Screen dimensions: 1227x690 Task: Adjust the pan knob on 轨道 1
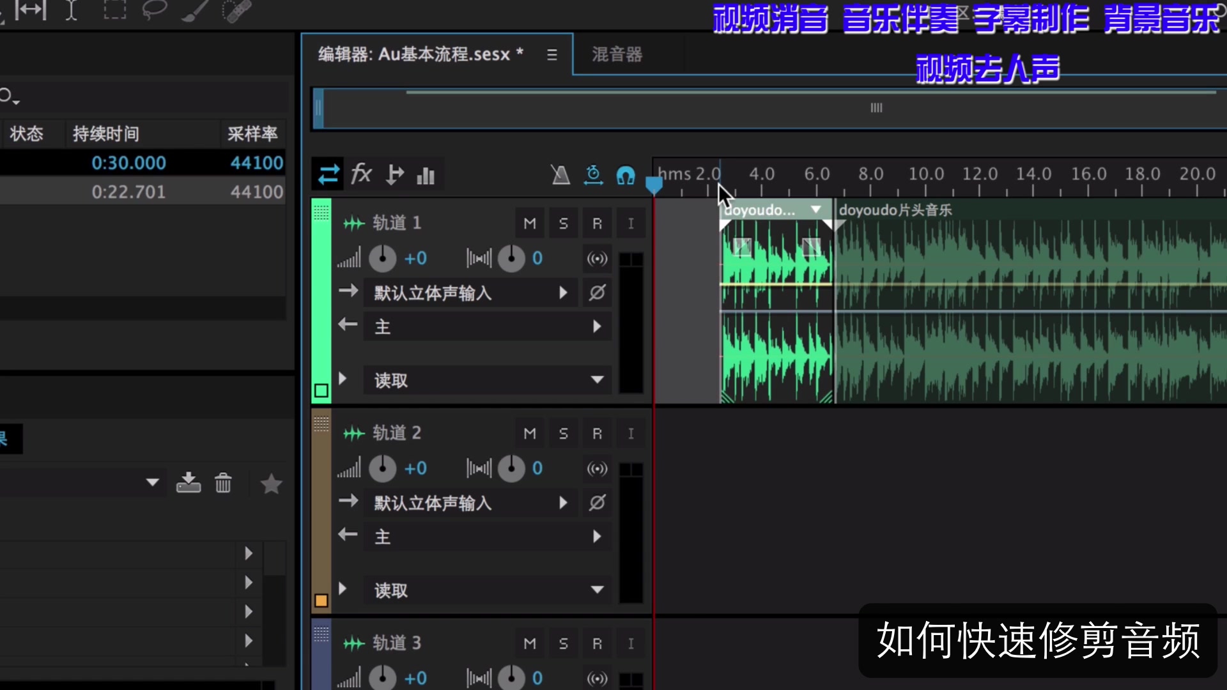coord(511,258)
